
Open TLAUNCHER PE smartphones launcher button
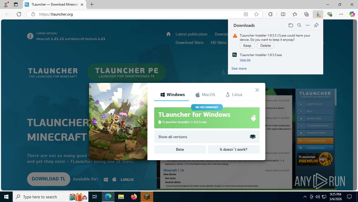coord(127,72)
